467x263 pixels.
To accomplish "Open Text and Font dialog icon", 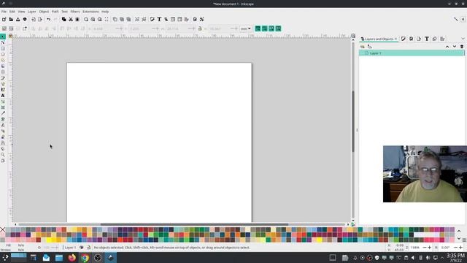I will (159, 20).
